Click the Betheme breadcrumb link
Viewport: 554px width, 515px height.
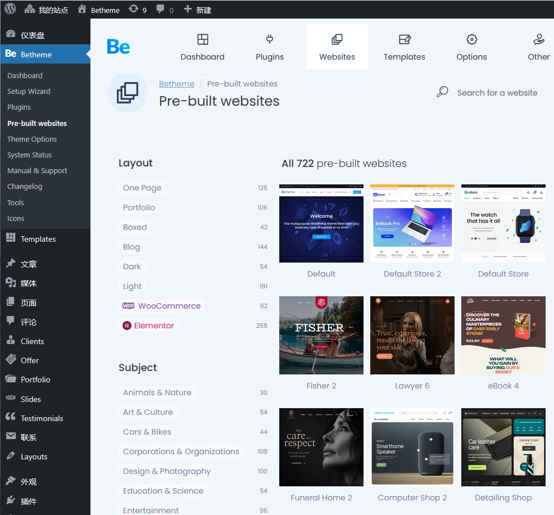[176, 84]
